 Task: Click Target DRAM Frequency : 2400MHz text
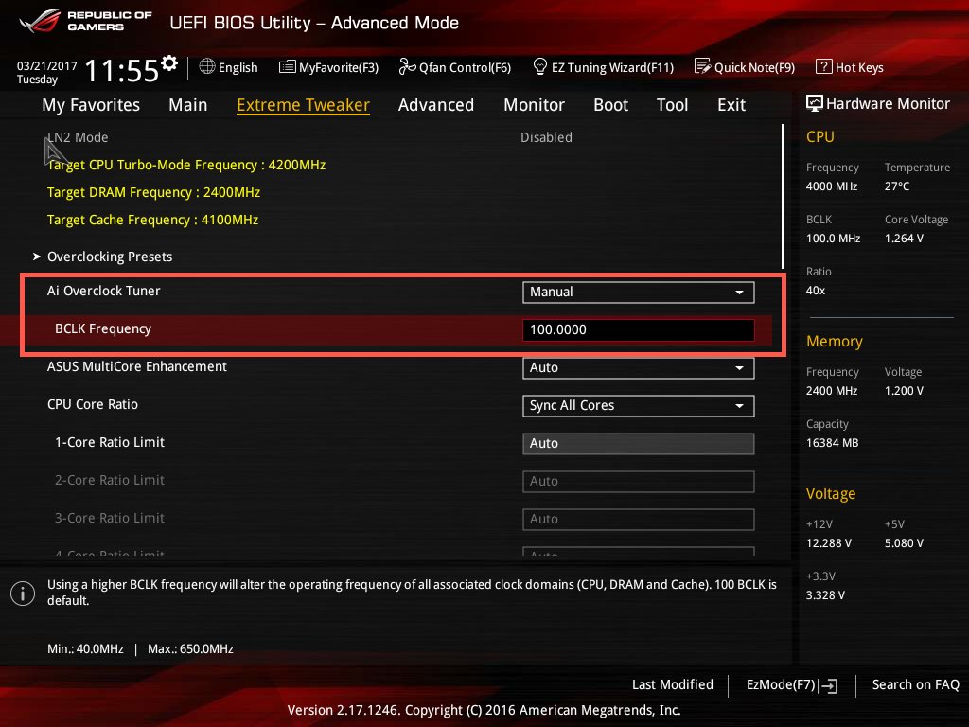(x=154, y=192)
